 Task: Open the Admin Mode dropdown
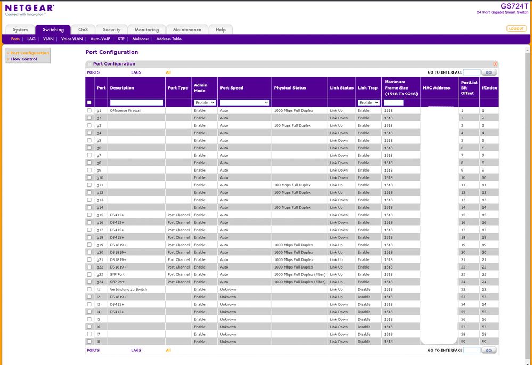pos(204,102)
